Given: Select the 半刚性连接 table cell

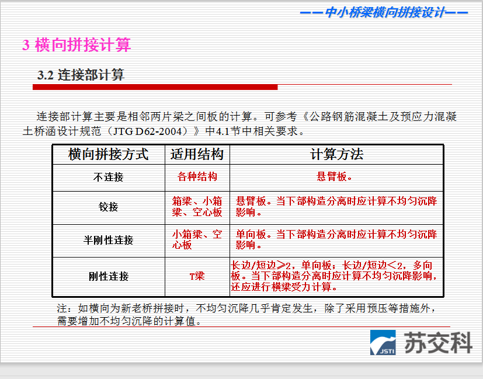Looking at the screenshot, I should click(x=109, y=241).
